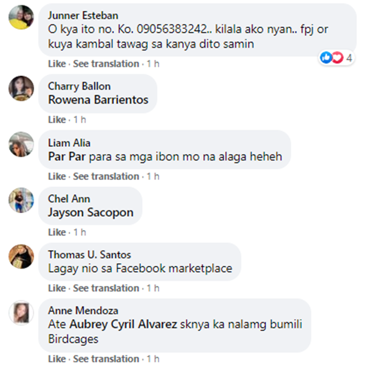See translation of Liam Alia's comment
384x365 pixels.
[106, 176]
